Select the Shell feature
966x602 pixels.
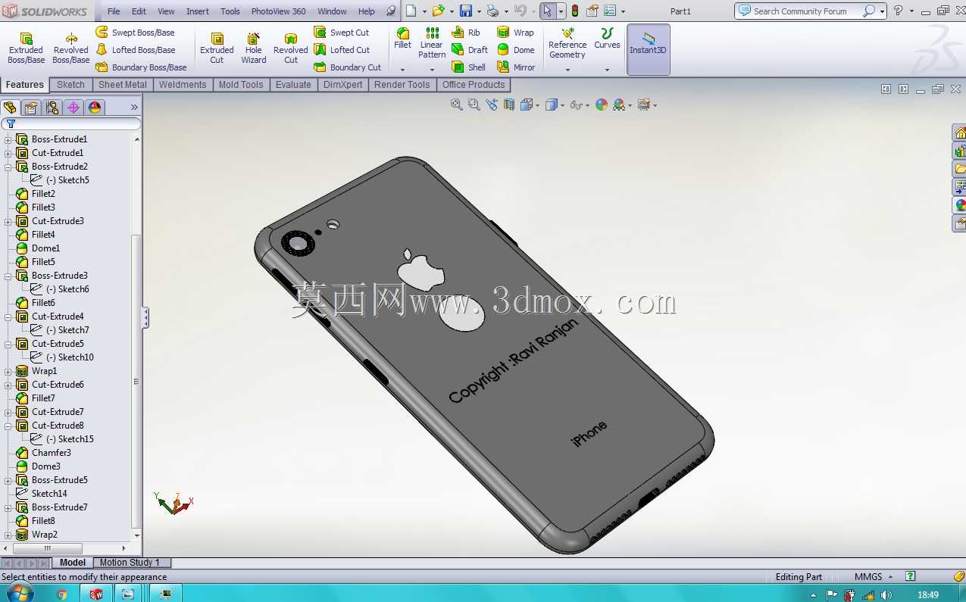point(469,67)
